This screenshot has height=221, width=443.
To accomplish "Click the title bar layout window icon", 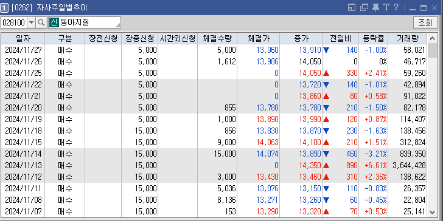I will (x=352, y=8).
